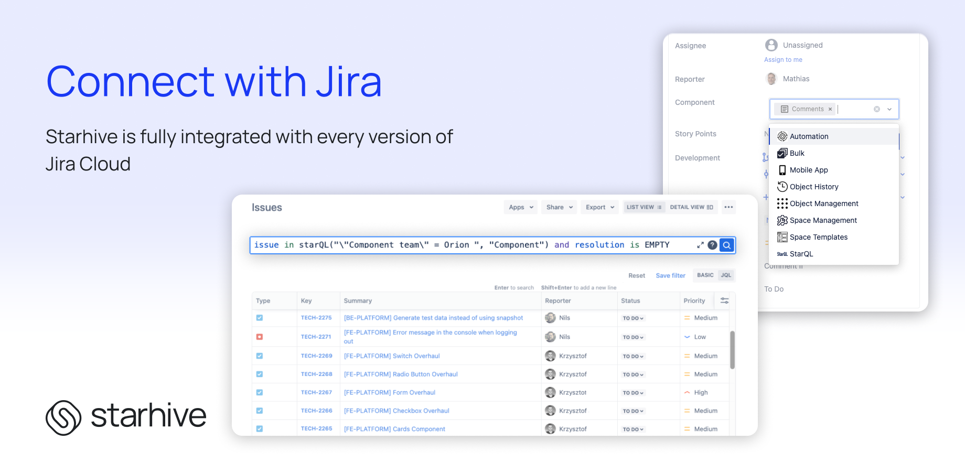Change status dropdown for TECH-2269
This screenshot has width=965, height=472.
click(633, 356)
